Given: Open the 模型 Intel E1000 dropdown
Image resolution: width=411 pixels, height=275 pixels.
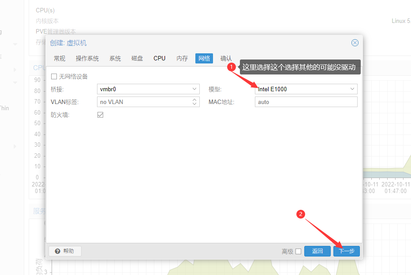Looking at the screenshot, I should [x=352, y=89].
